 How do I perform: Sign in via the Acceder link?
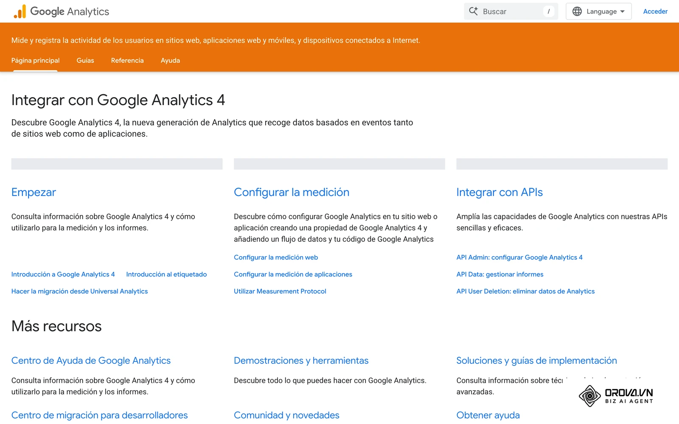[655, 11]
